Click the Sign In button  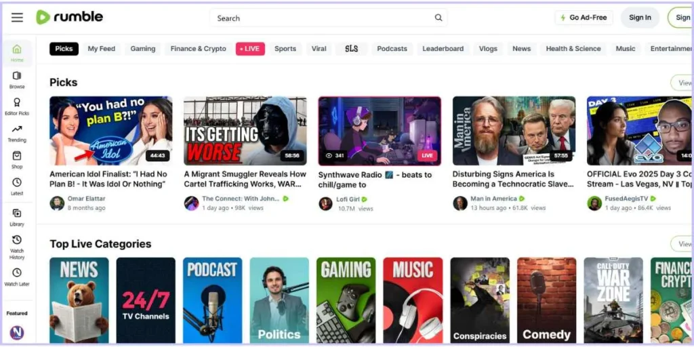pyautogui.click(x=639, y=18)
